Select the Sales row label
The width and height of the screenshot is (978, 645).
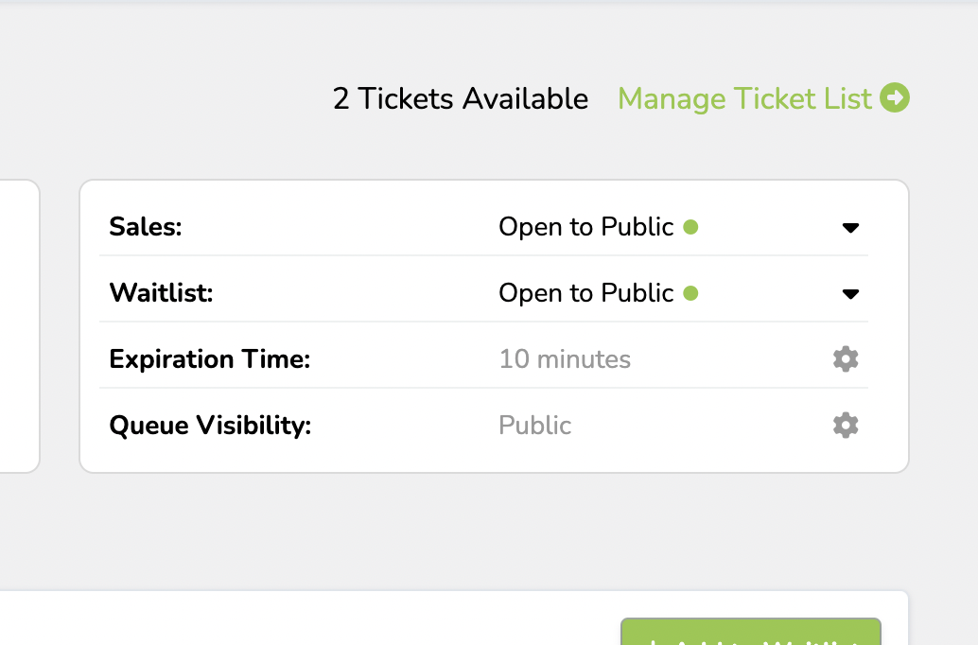pos(145,226)
